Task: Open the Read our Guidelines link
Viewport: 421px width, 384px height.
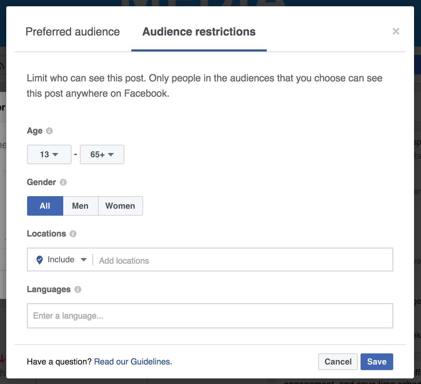Action: tap(133, 362)
